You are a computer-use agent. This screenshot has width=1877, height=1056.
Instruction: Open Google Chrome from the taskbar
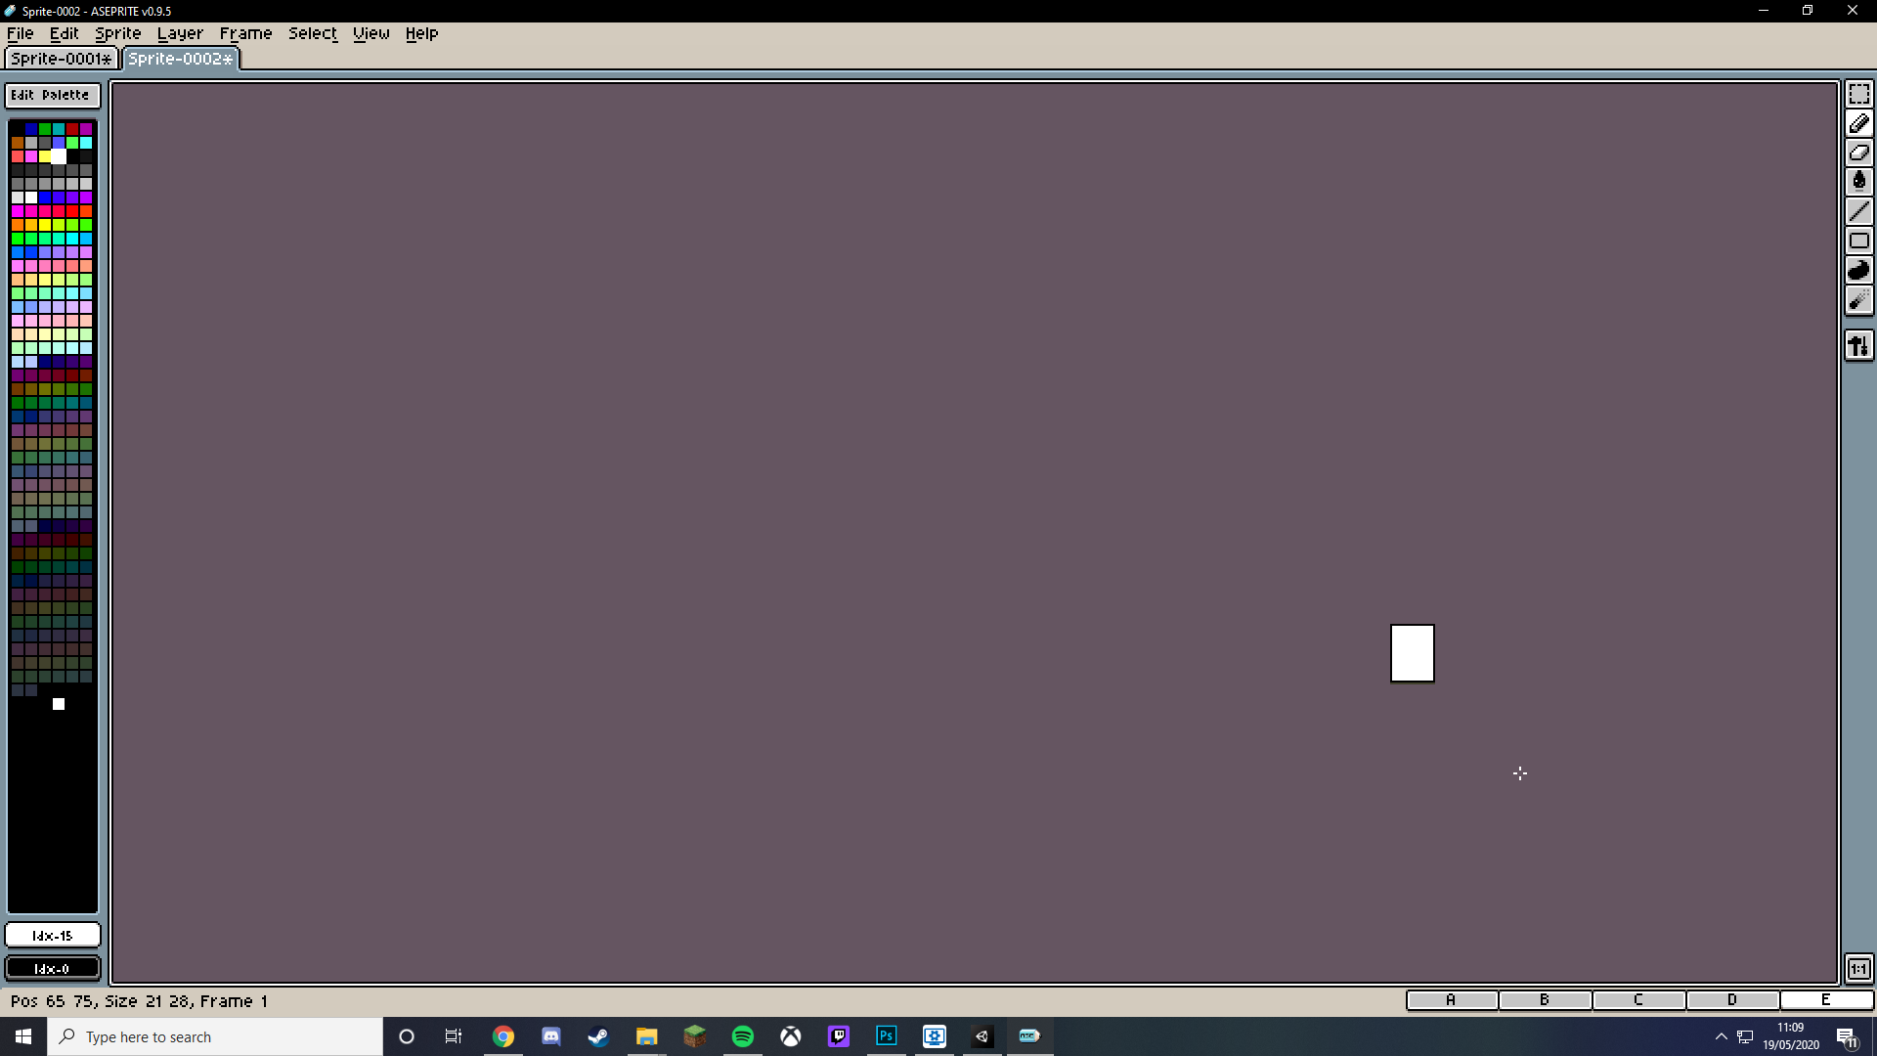(x=503, y=1036)
